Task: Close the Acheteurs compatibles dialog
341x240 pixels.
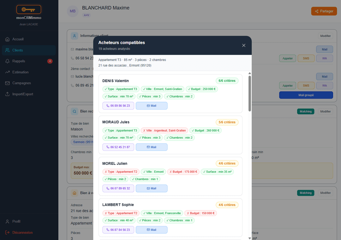Action: pyautogui.click(x=244, y=45)
